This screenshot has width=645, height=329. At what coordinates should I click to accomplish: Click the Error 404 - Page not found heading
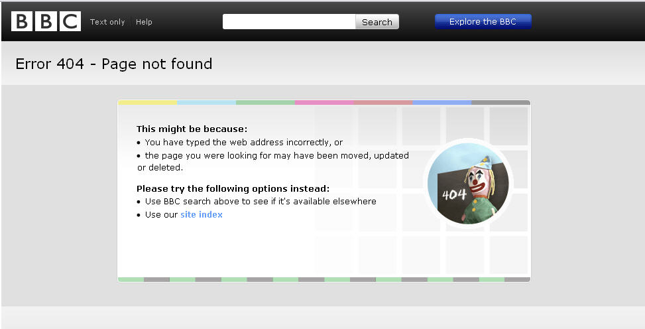(x=114, y=64)
